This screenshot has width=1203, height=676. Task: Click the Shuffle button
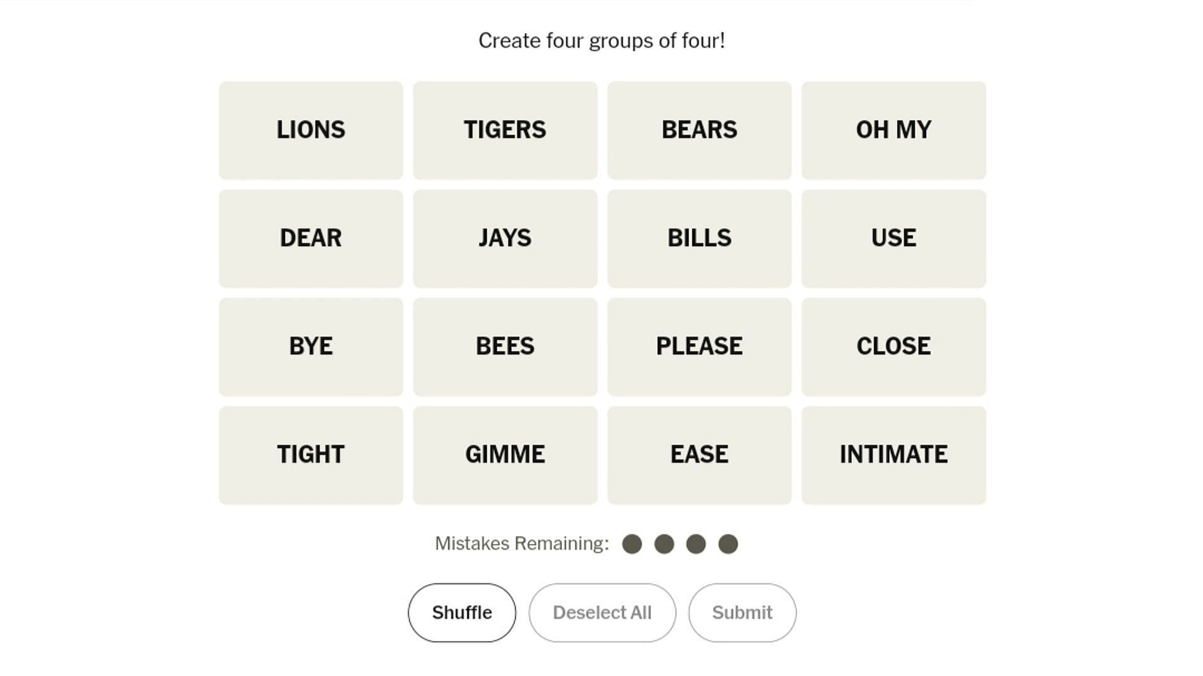(462, 612)
